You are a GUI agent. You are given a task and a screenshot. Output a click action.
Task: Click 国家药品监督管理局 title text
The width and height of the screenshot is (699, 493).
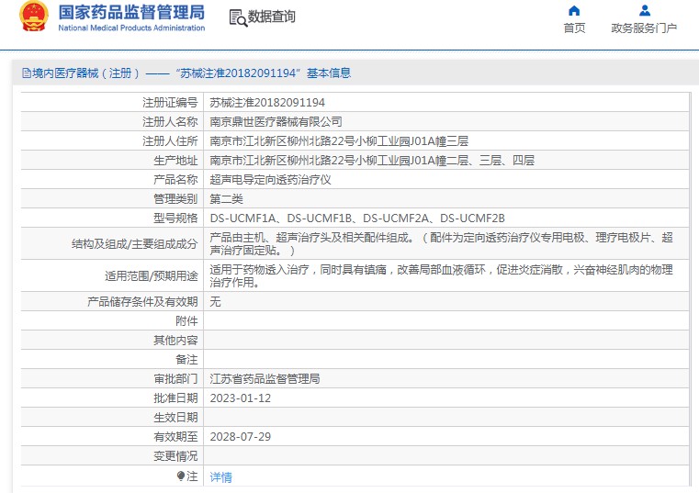click(131, 13)
